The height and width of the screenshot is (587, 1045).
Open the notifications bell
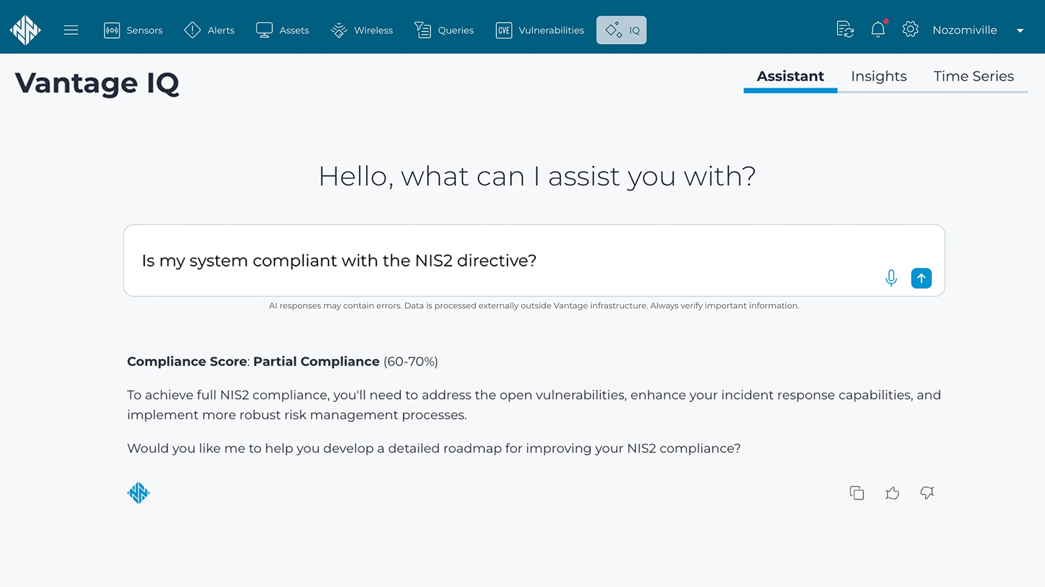(878, 29)
